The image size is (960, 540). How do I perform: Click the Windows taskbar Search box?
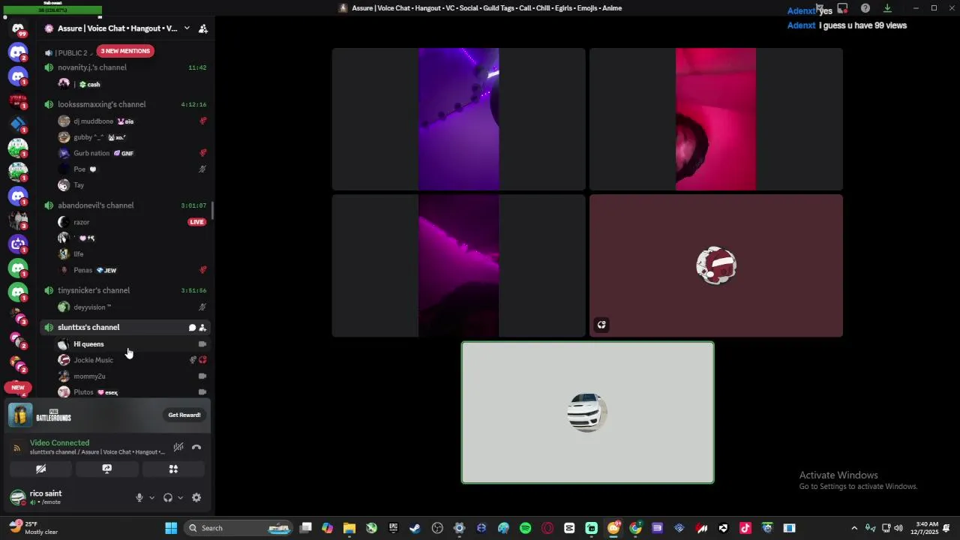(238, 528)
